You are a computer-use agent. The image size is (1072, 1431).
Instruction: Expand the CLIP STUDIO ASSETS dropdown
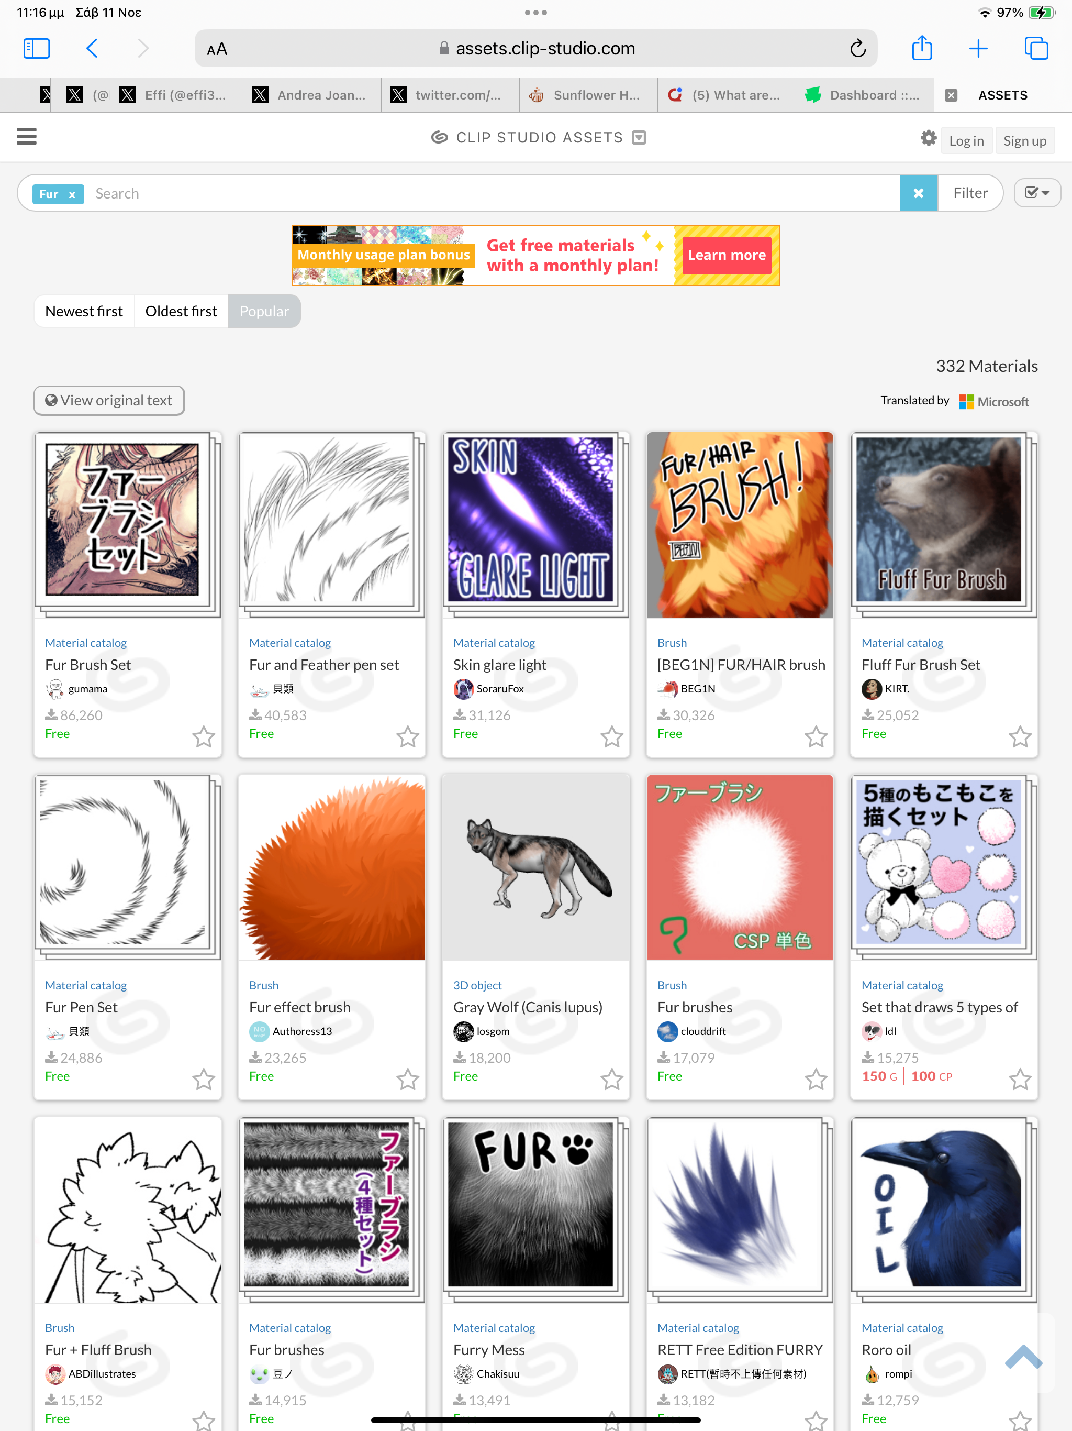click(x=639, y=137)
